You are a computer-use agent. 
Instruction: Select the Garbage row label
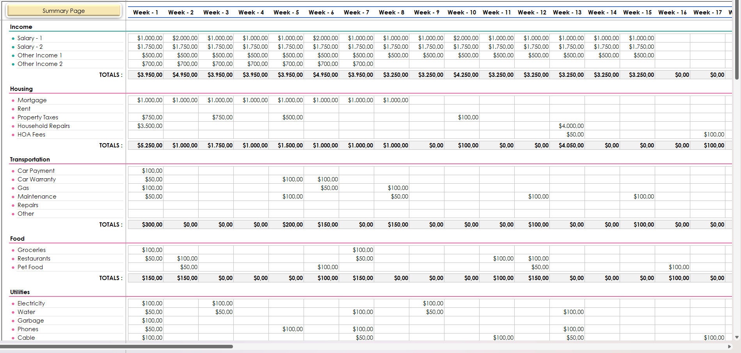31,321
